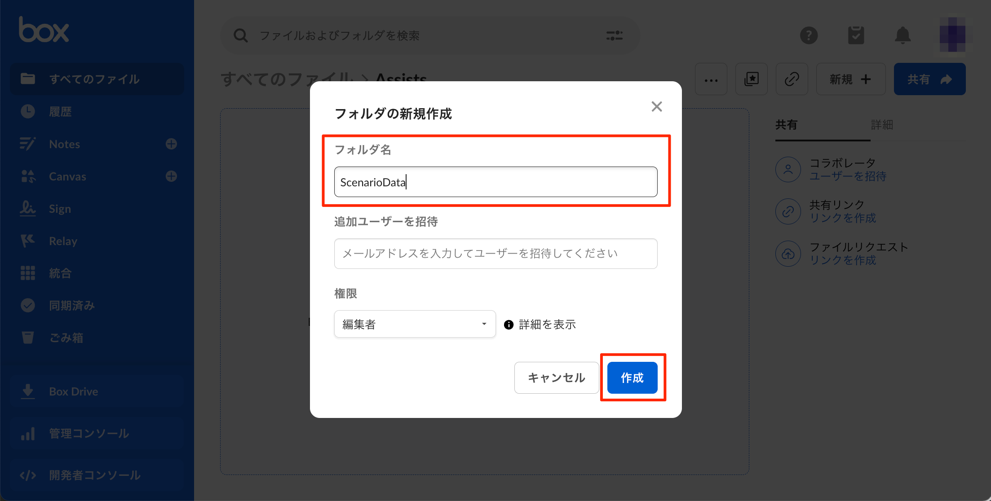Screen dimensions: 991x501
Task: Open the 新規 + menu button
Action: [850, 79]
